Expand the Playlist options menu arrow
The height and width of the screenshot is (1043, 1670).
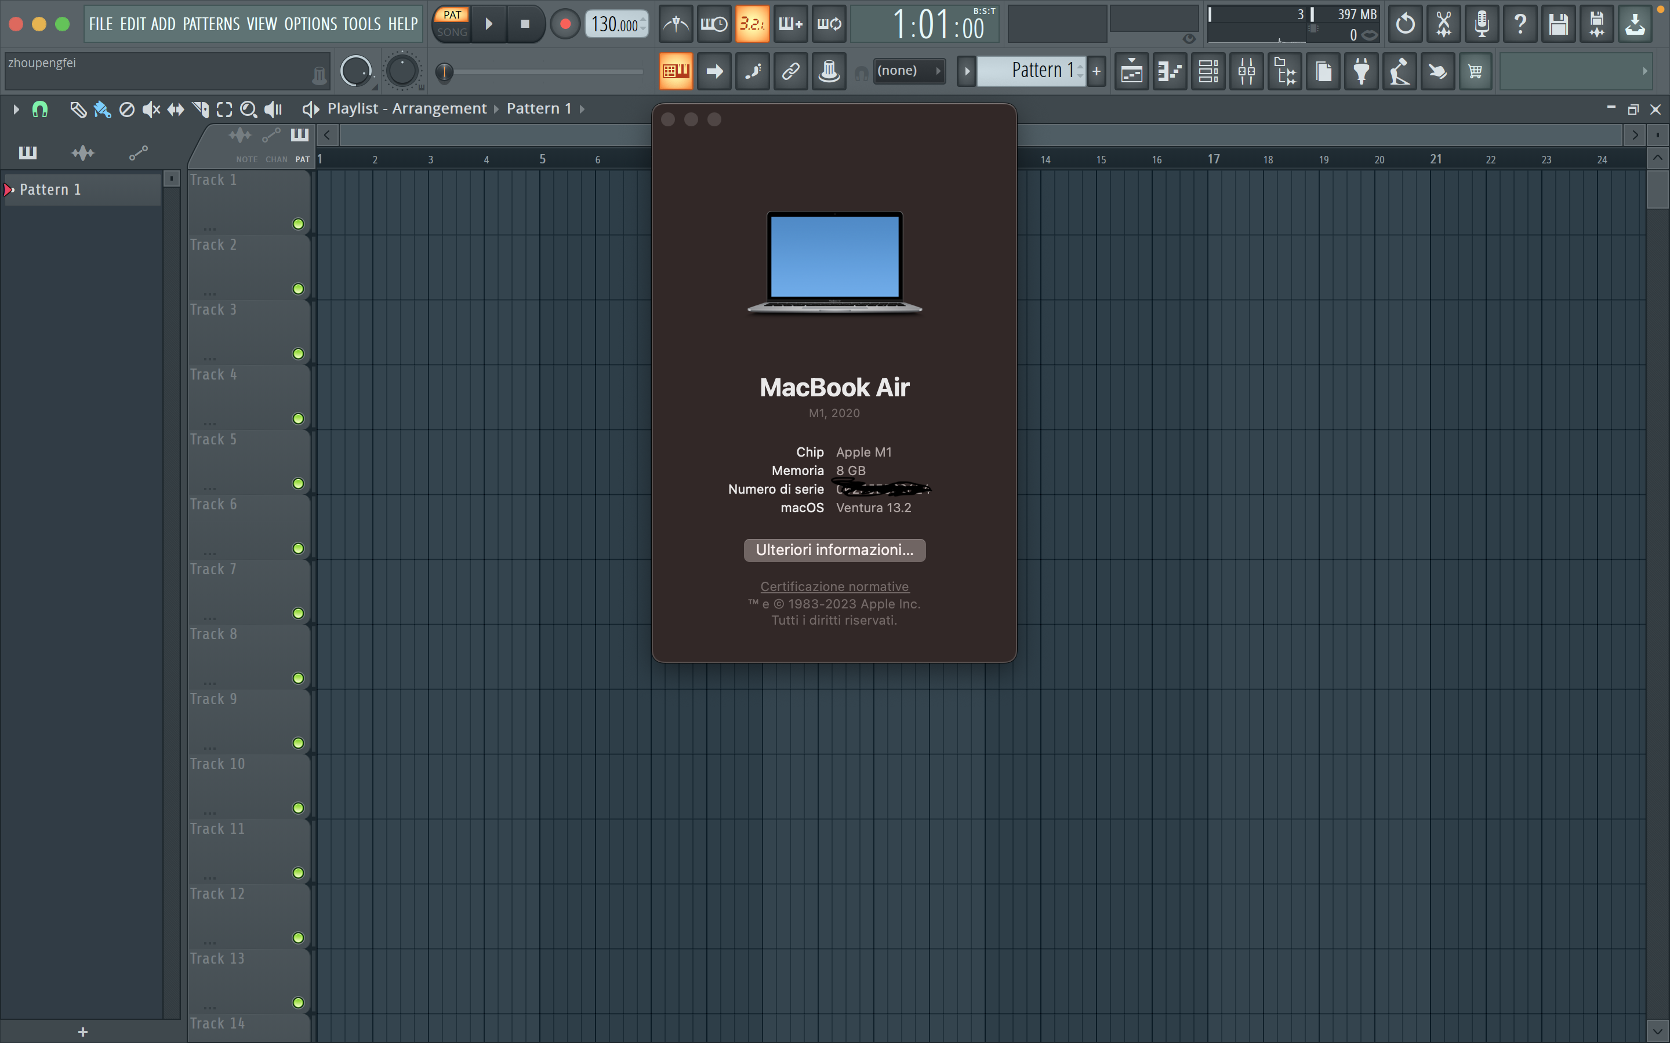(16, 109)
